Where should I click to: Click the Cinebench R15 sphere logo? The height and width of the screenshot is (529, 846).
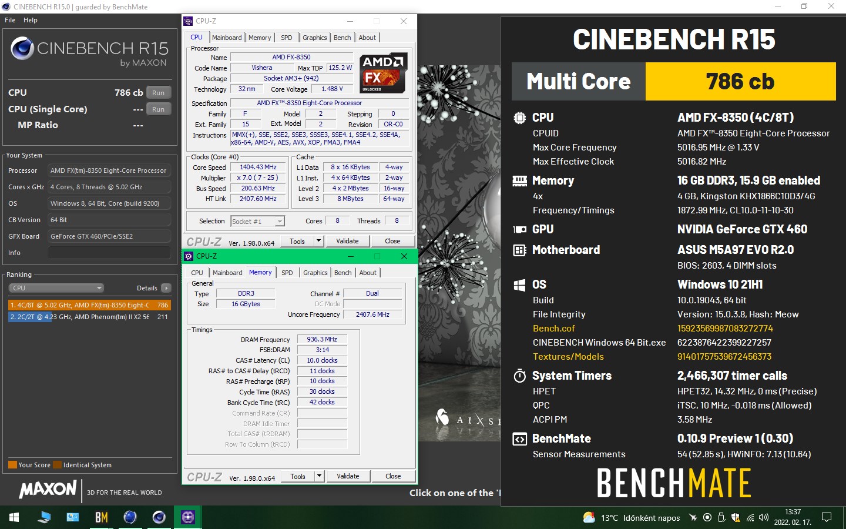pos(22,48)
